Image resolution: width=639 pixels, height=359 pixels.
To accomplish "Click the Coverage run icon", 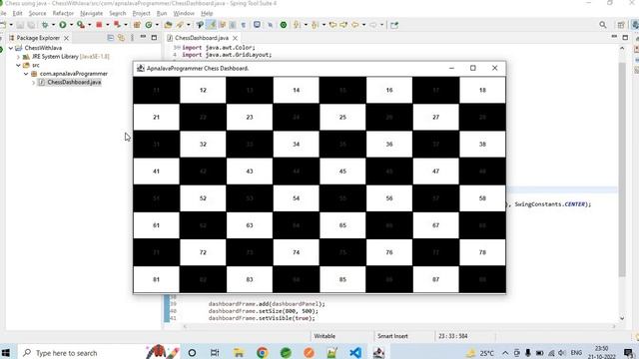I will [81, 25].
